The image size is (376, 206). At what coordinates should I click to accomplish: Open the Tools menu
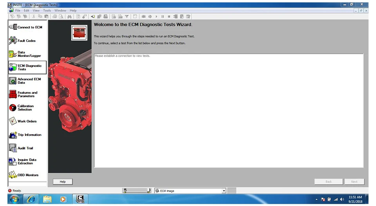pos(47,11)
